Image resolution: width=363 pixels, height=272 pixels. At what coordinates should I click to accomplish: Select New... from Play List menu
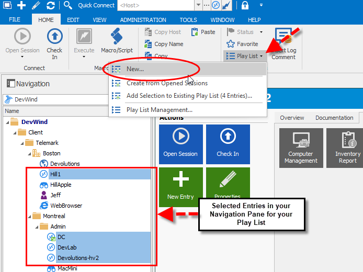coord(135,69)
